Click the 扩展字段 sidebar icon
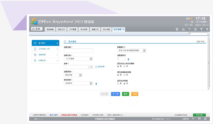 tap(35, 60)
